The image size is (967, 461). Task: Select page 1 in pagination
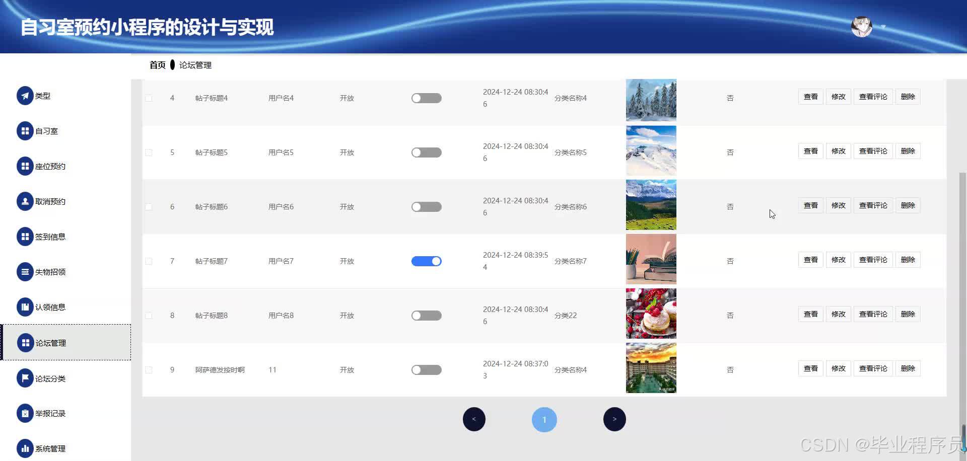coord(544,419)
